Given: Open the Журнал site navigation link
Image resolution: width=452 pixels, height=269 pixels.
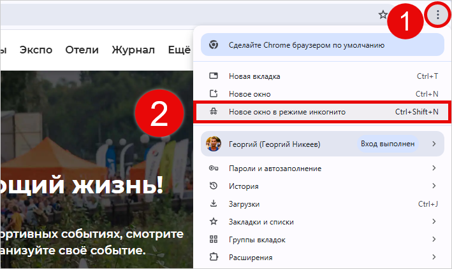Looking at the screenshot, I should pyautogui.click(x=133, y=50).
